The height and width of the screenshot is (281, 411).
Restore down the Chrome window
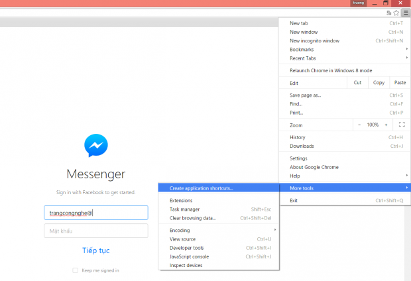(386, 3)
